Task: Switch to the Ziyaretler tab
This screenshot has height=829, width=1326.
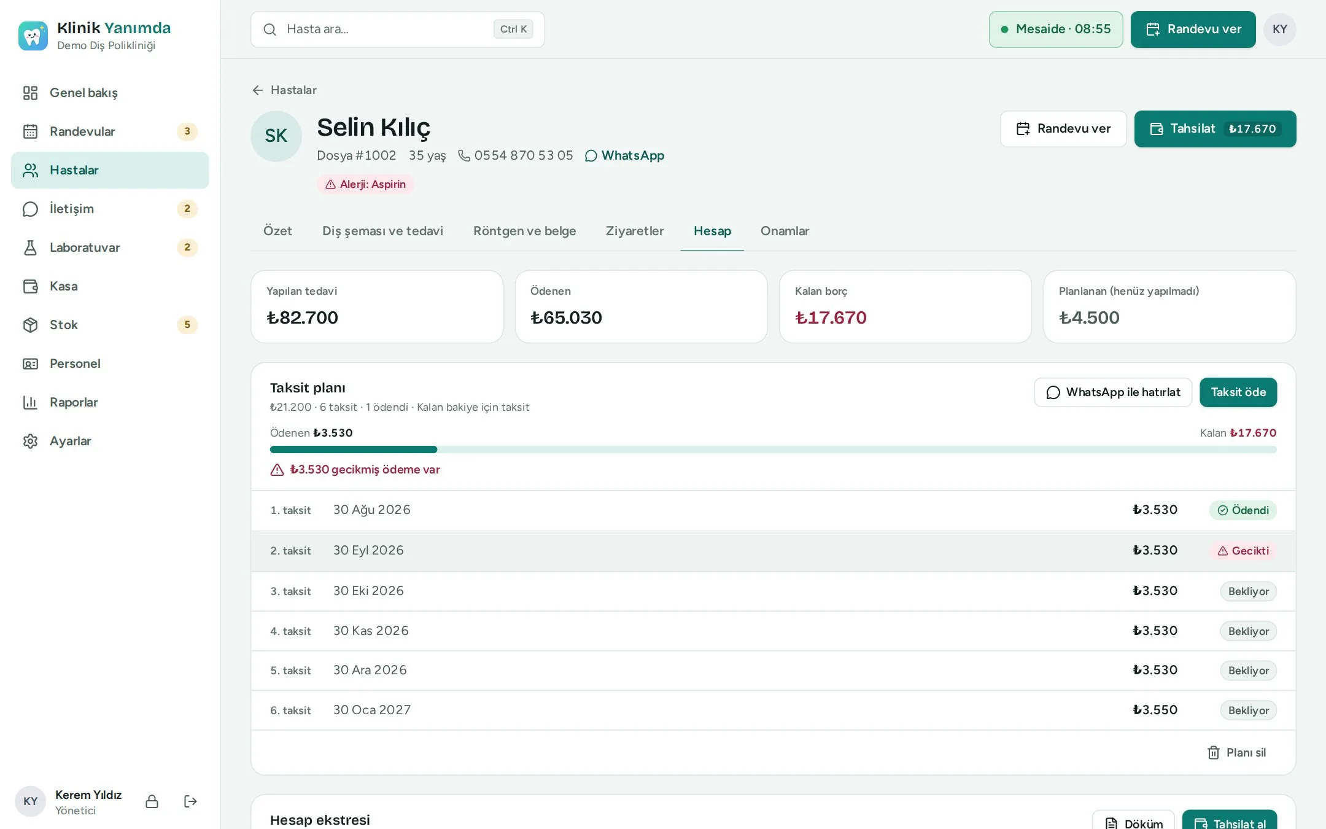Action: pyautogui.click(x=635, y=231)
